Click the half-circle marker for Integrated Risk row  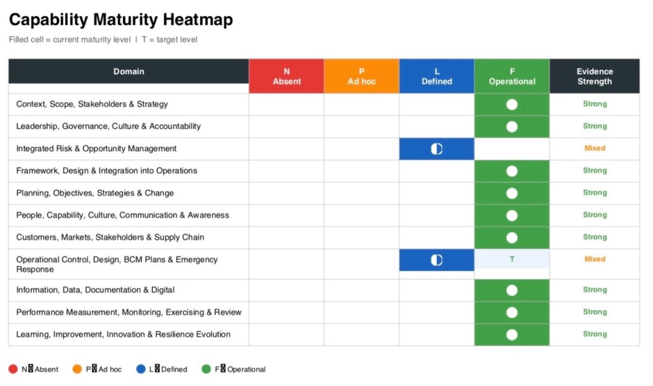pos(437,149)
